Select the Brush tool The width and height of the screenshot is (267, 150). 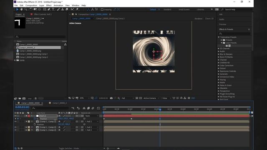58,9
